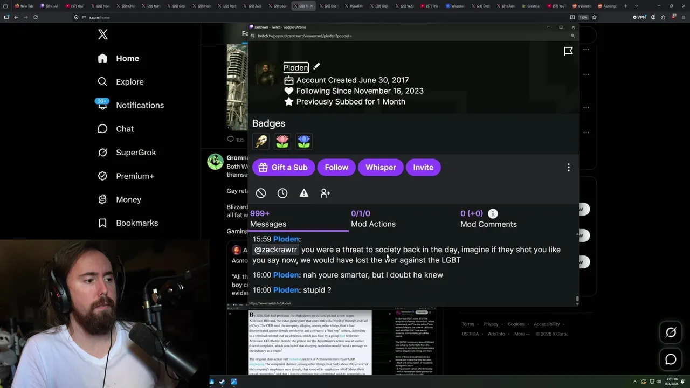
Task: Switch to the Messages tab
Action: click(x=299, y=219)
